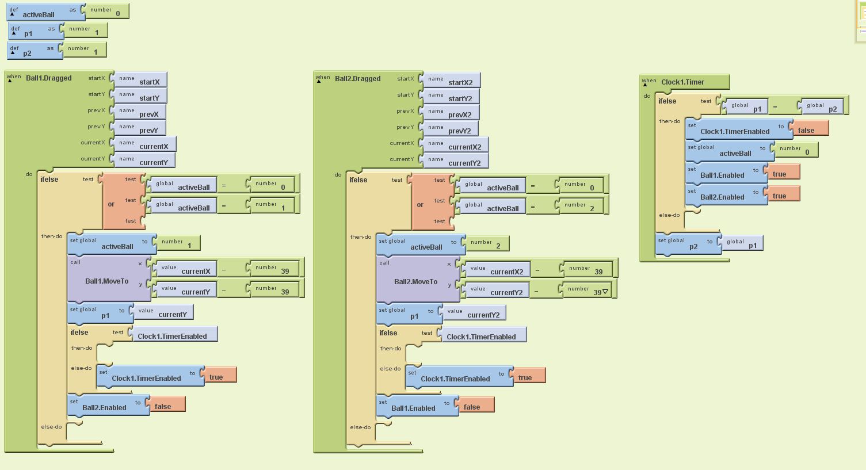Click the name startY argument block

(140, 96)
